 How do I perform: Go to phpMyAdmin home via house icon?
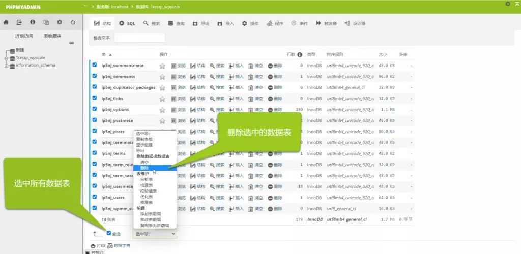[6, 22]
